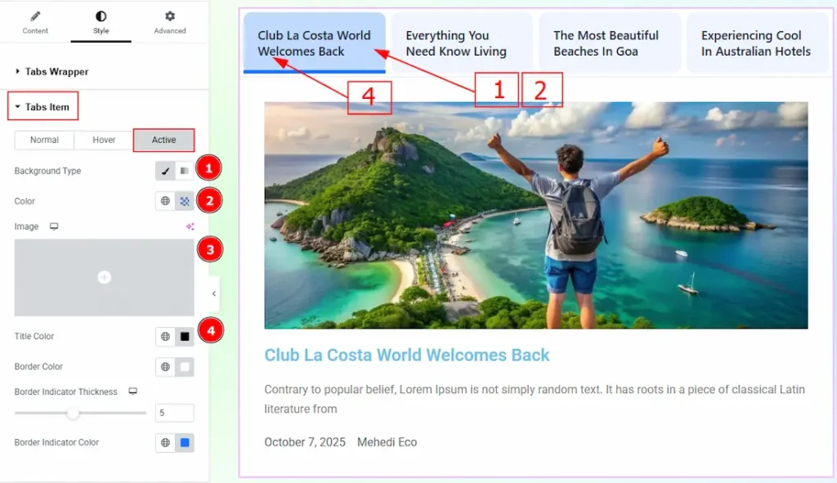Switch to Normal state toggle

[x=44, y=140]
